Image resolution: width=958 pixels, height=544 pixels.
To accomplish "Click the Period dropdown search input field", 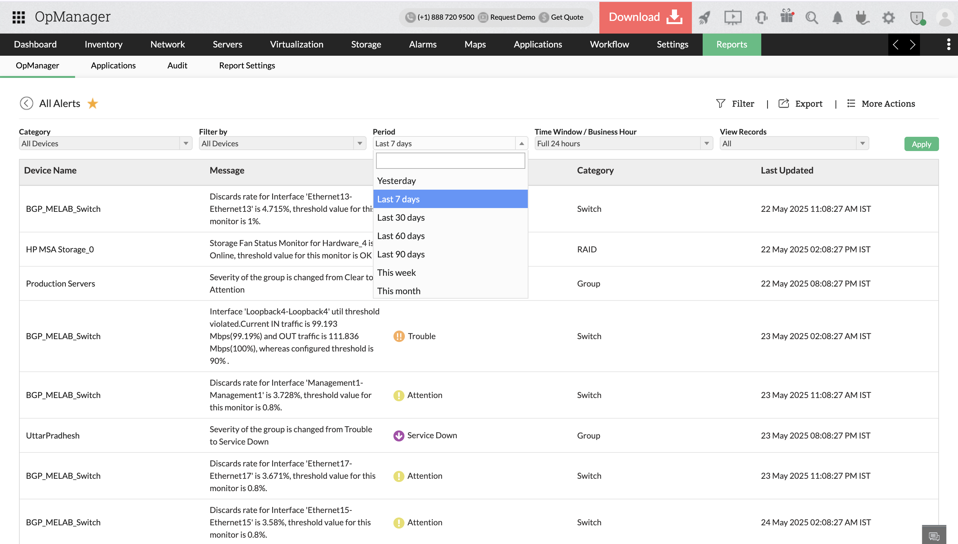I will [450, 161].
